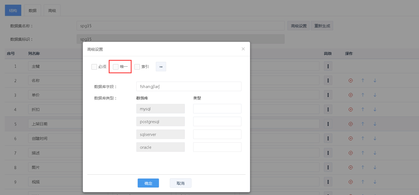The height and width of the screenshot is (195, 419).
Task: Click the oracle database name box
Action: pos(161,147)
